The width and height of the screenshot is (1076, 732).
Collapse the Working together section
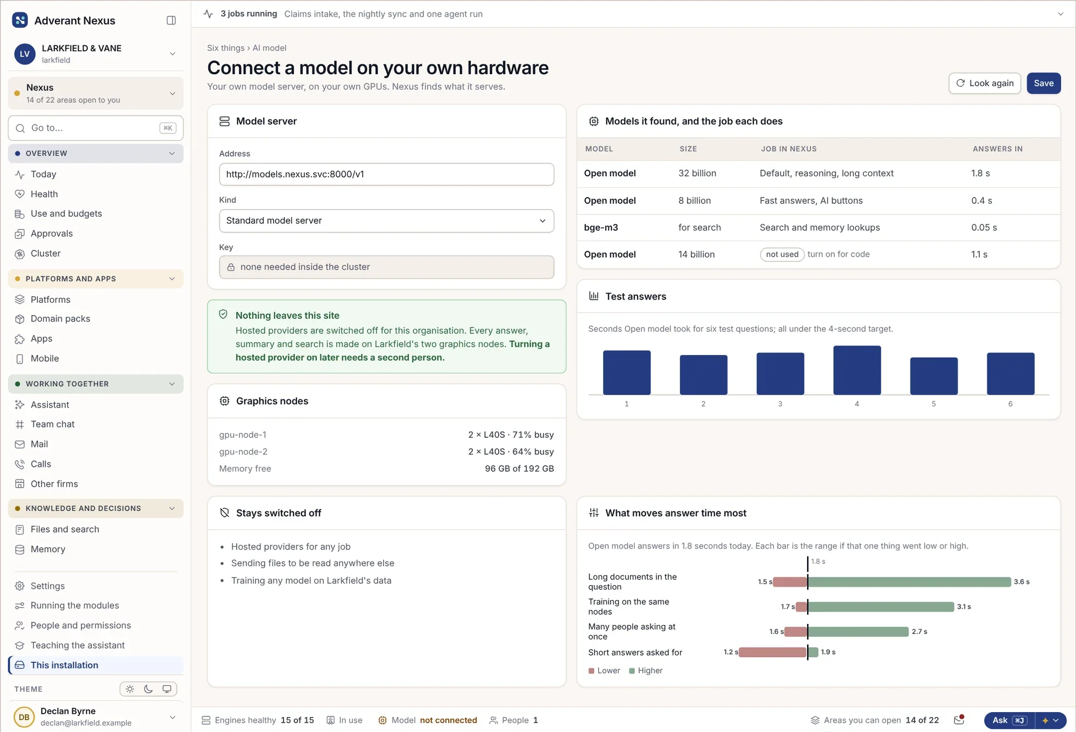96,384
